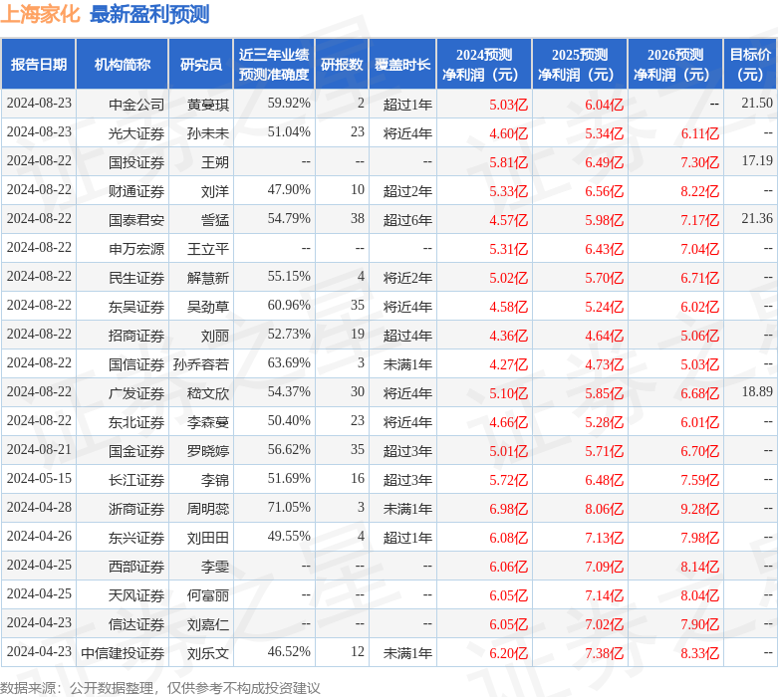Click 2026 forecast 6.11亿

pos(699,133)
